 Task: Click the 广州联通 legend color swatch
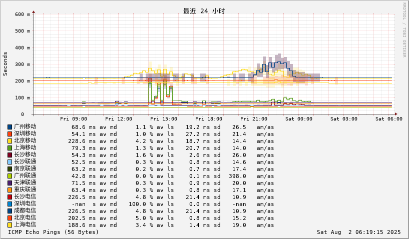(10, 176)
